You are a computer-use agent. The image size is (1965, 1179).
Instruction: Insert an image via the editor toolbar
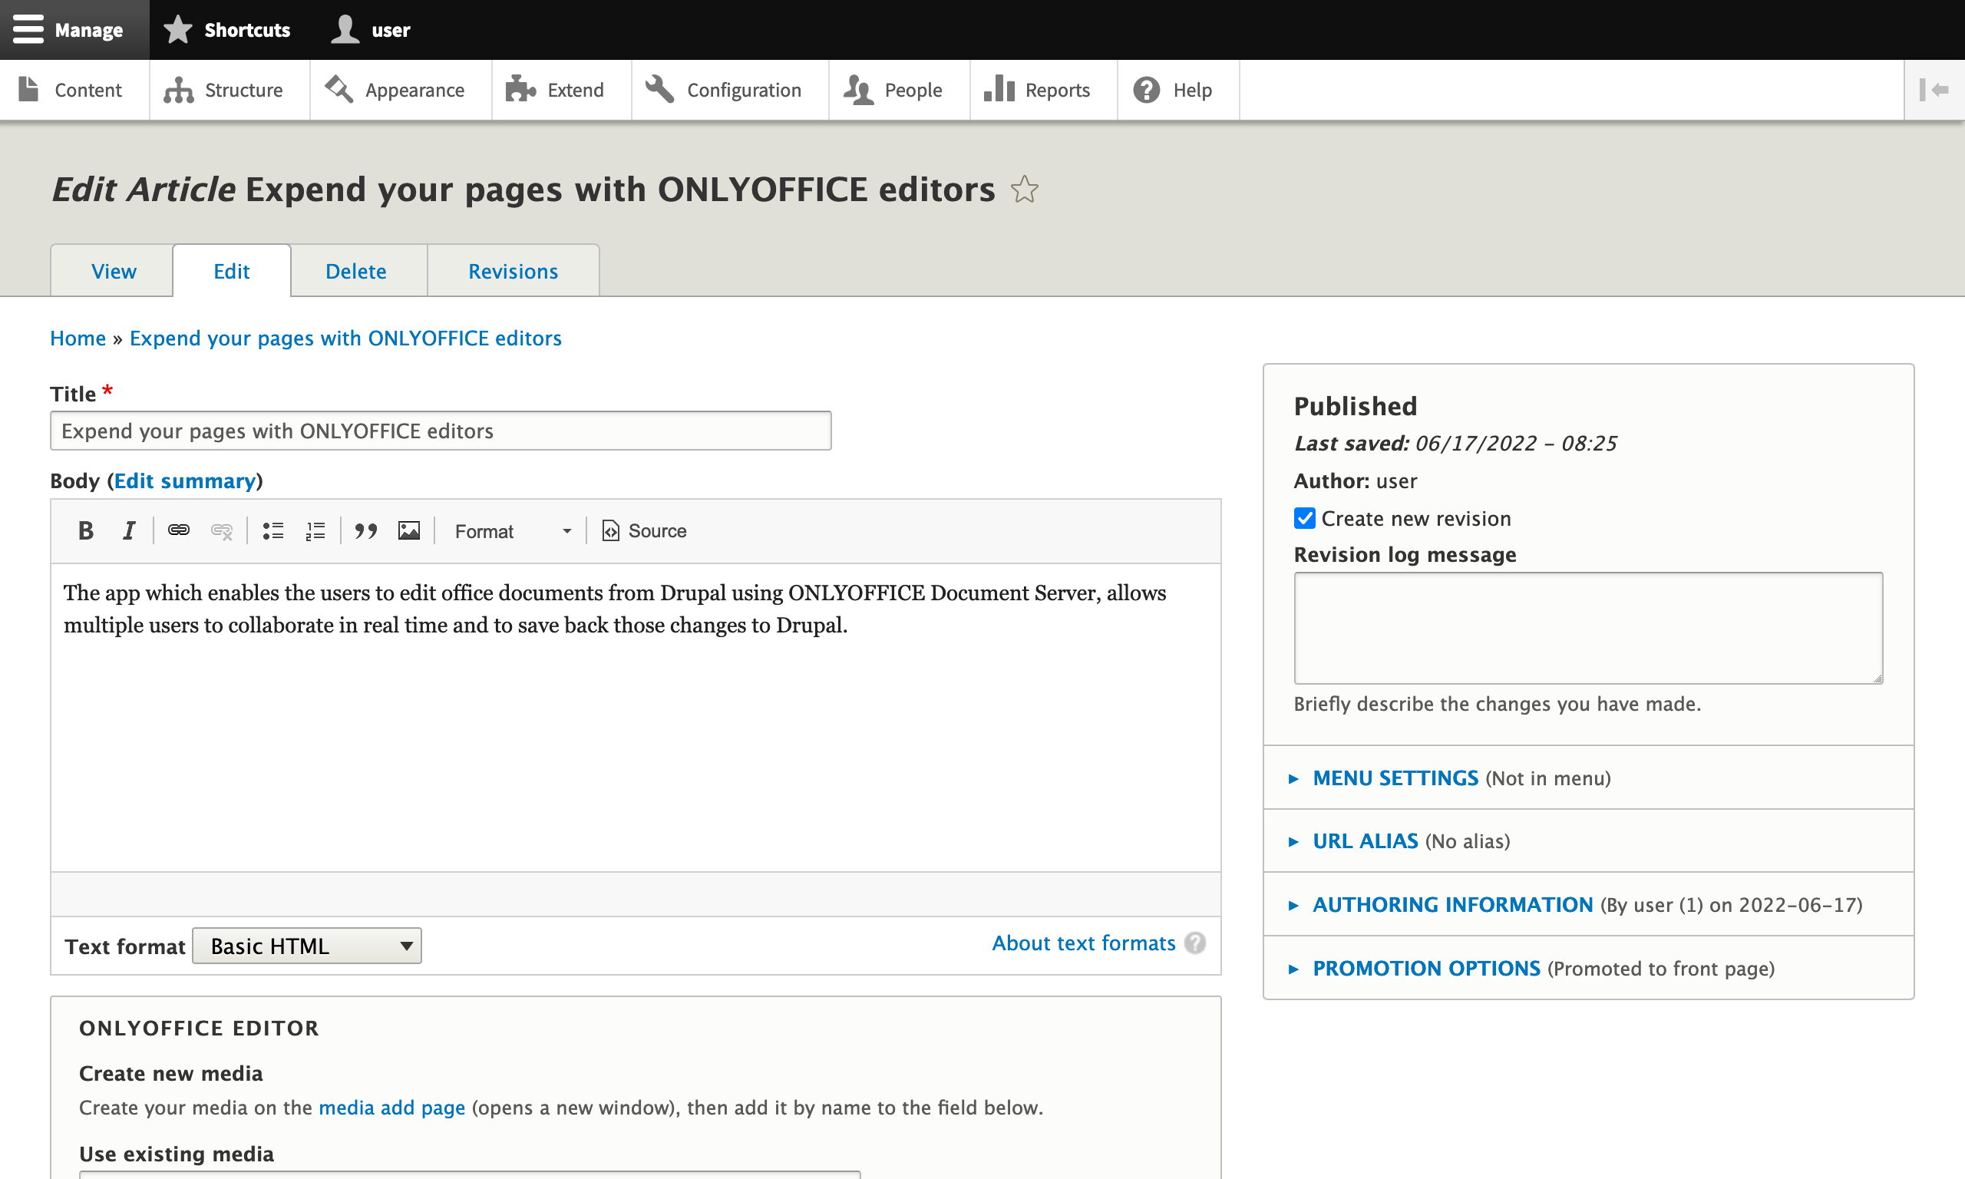coord(408,530)
